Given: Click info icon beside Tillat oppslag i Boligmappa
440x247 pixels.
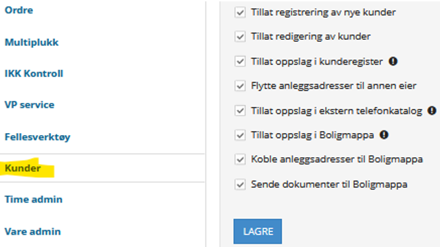Looking at the screenshot, I should click(384, 135).
